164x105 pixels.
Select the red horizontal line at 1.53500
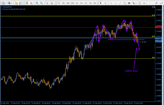point(77,28)
